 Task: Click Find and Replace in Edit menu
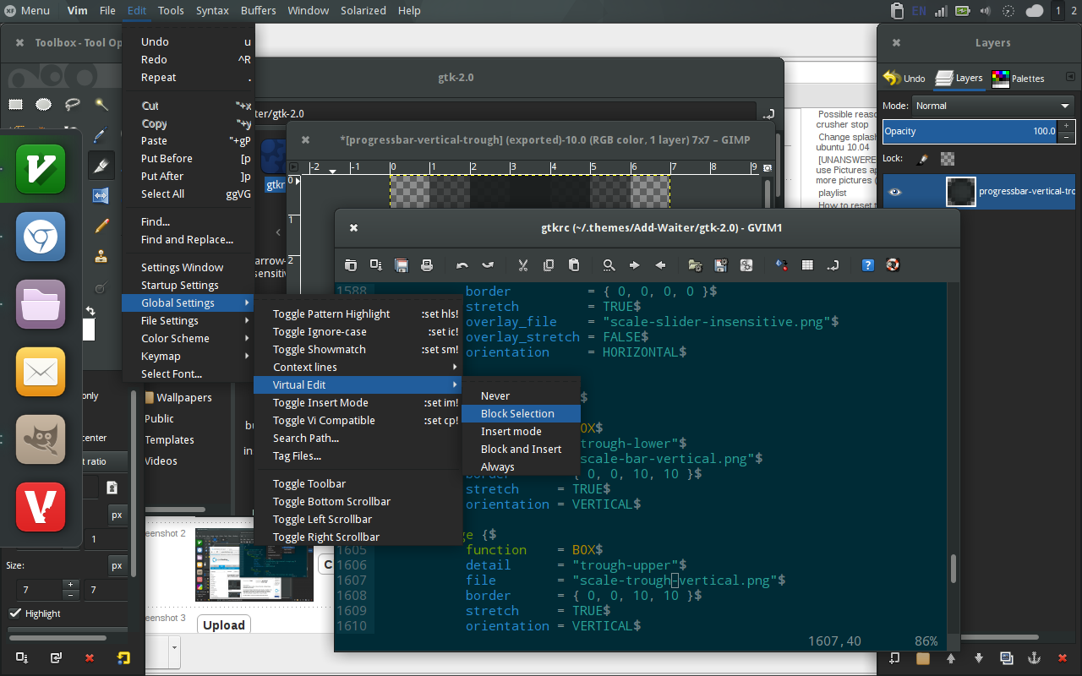(187, 239)
